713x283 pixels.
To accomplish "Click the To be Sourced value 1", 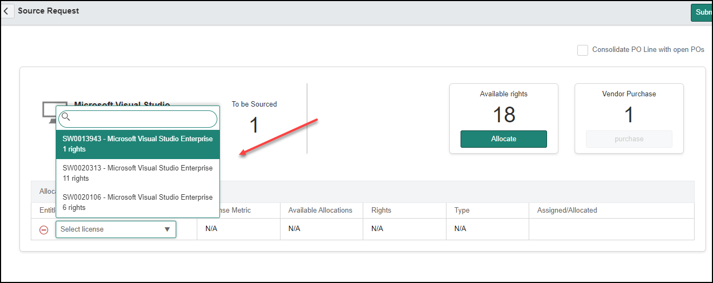I will [254, 125].
